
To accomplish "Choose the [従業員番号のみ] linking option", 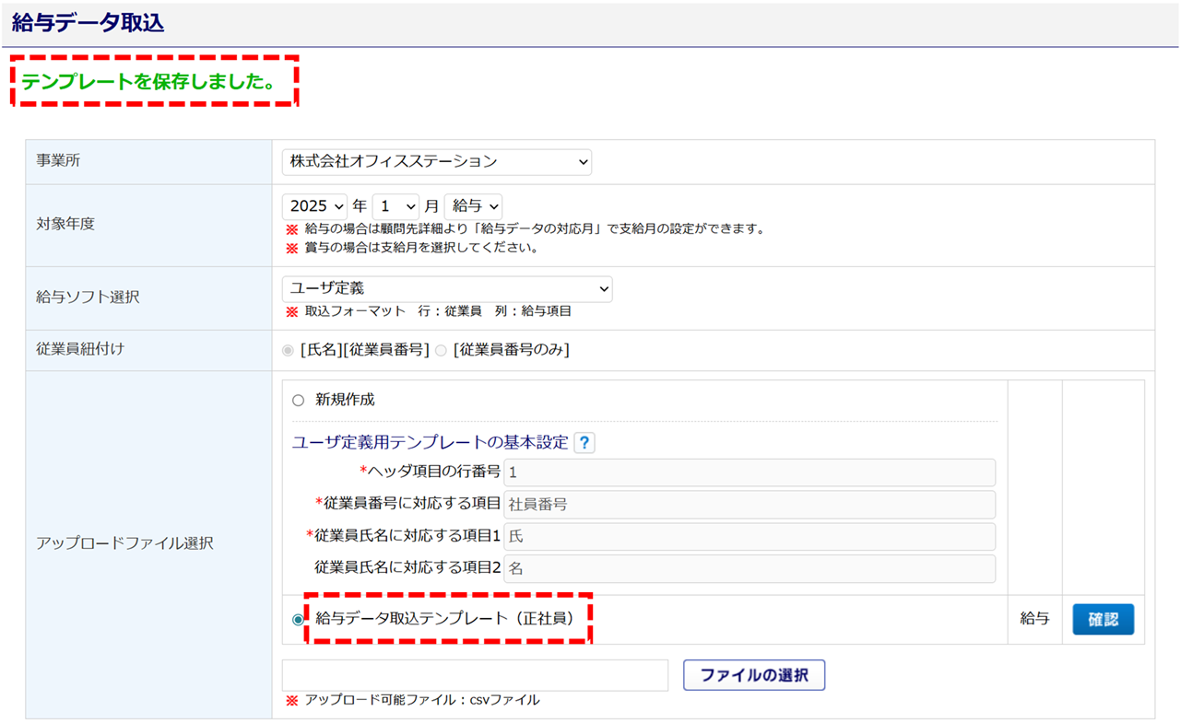I will click(x=441, y=351).
